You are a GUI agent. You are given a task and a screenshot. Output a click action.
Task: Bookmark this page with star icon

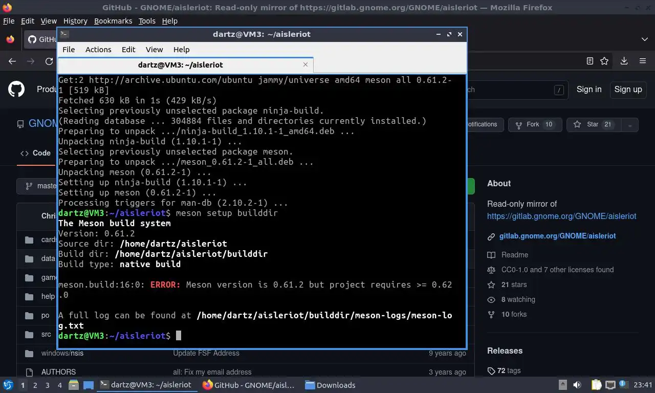point(604,61)
